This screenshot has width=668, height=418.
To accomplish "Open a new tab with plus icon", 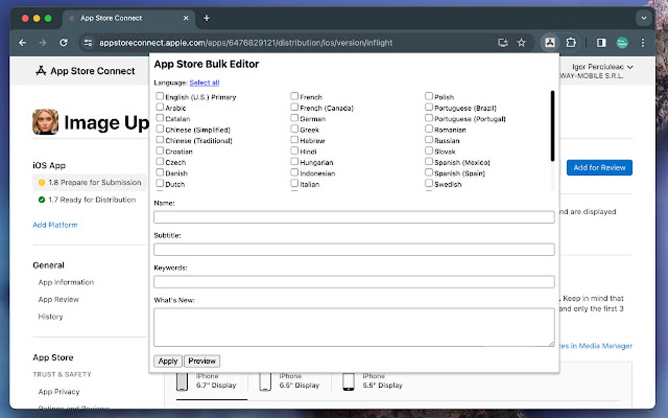I will [x=206, y=18].
